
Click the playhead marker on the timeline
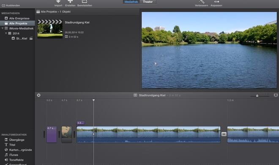point(93,100)
